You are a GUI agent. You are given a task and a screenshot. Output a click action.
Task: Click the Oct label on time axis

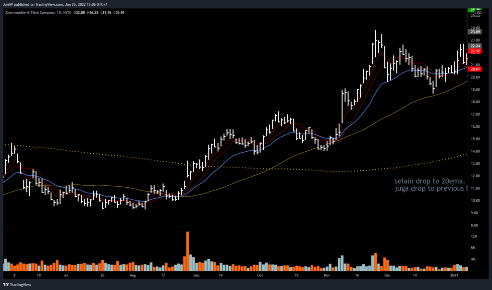coord(260,276)
